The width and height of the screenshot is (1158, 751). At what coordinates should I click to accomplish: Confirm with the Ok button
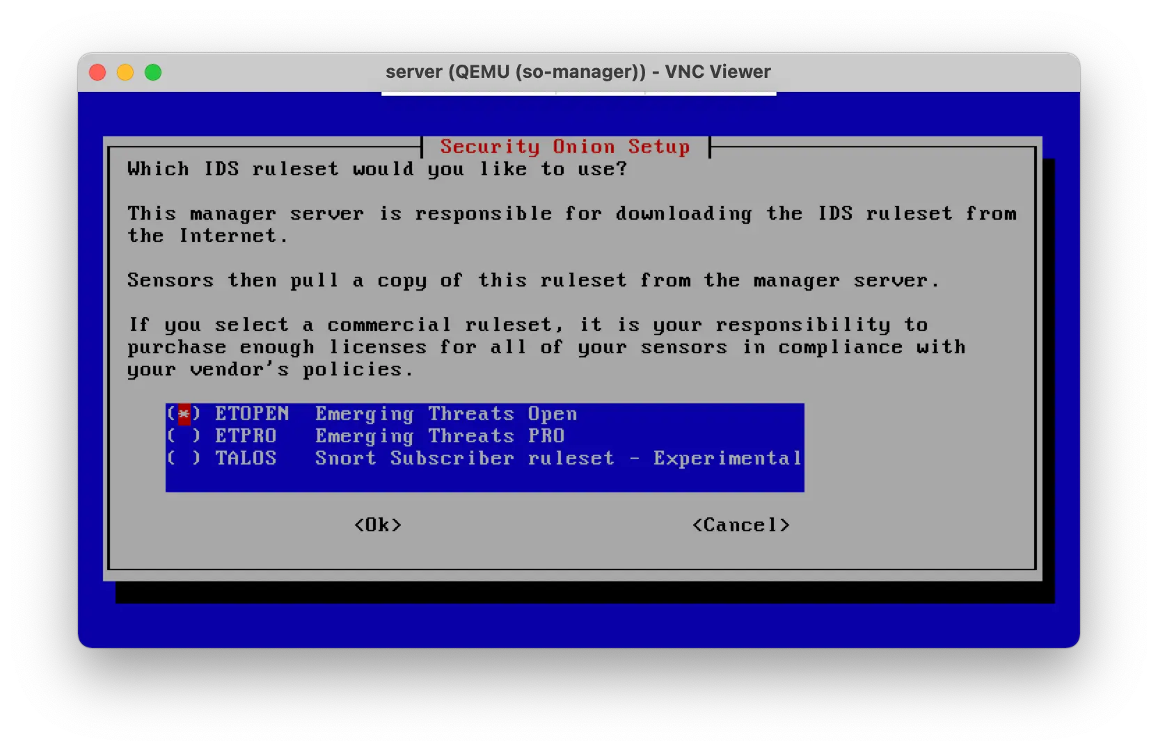tap(378, 525)
